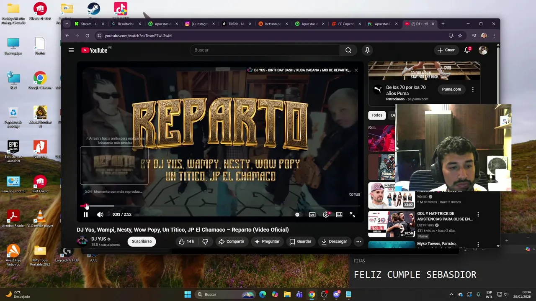Visit Puma.com ad button

(451, 89)
